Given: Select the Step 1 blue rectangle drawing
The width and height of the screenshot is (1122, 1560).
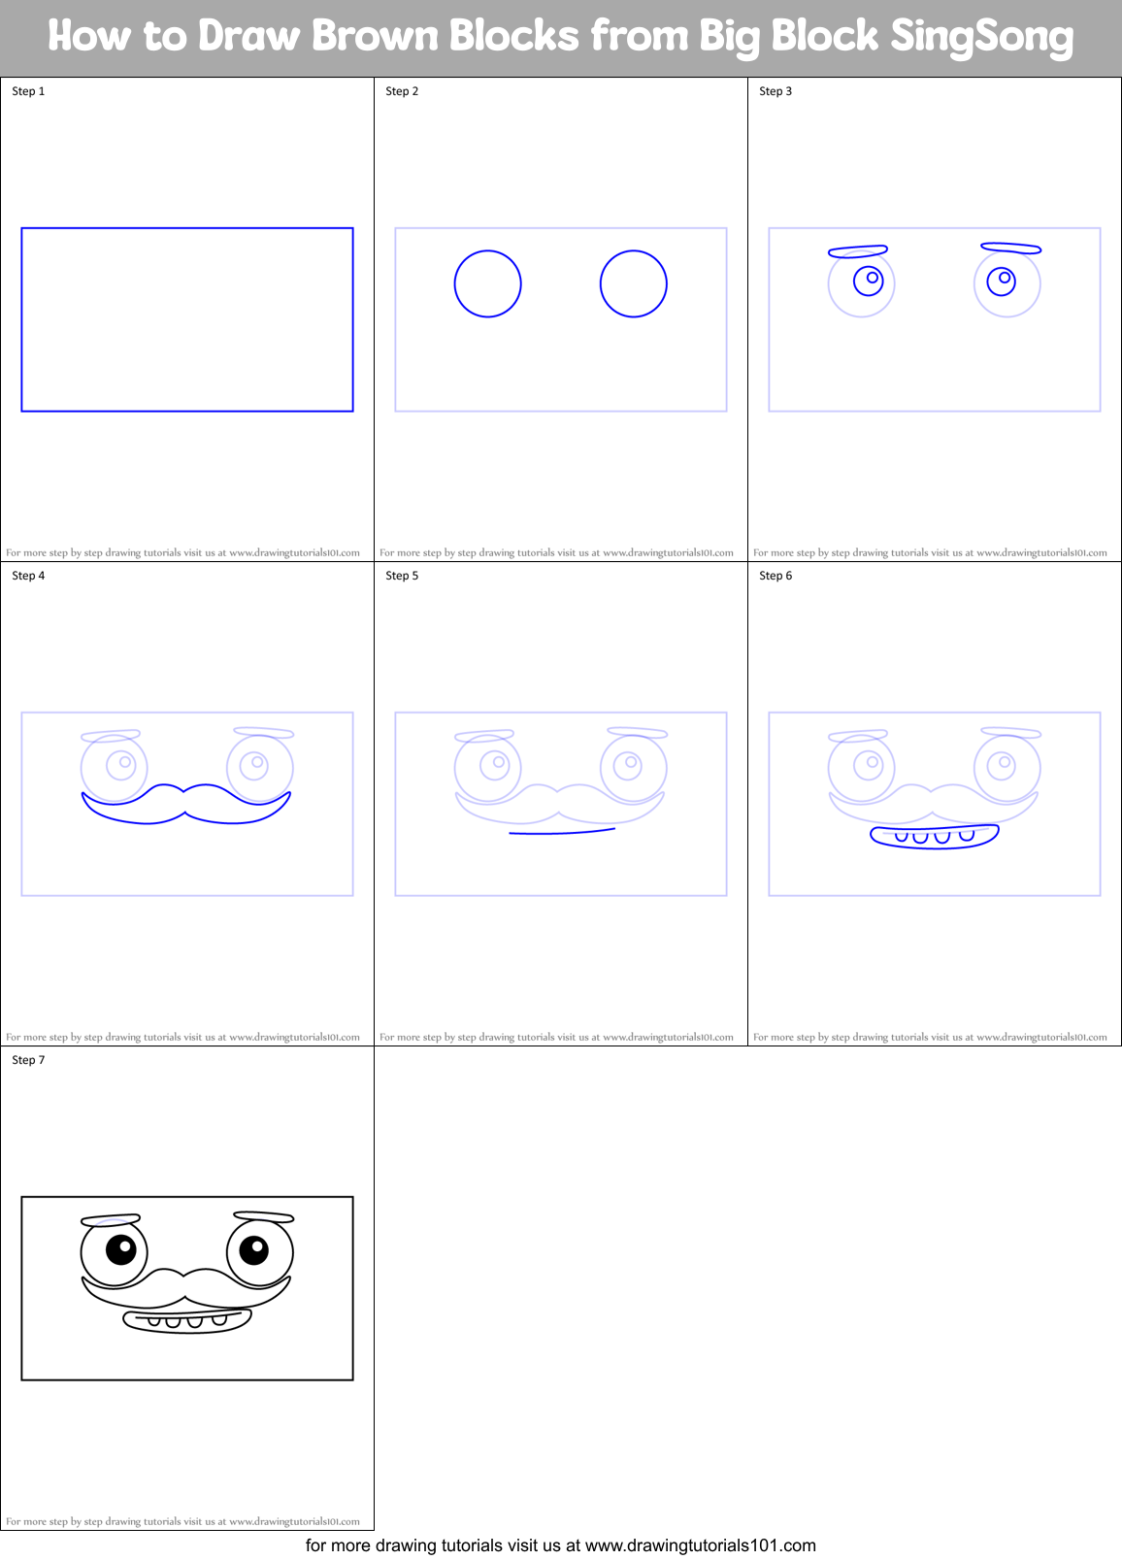Looking at the screenshot, I should pos(187,319).
